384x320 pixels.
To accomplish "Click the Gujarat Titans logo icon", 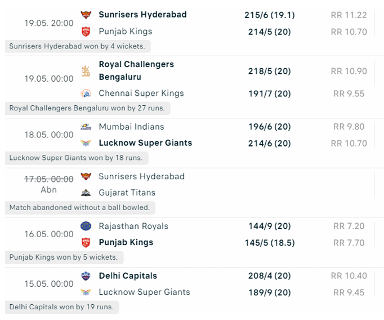I will tap(86, 193).
